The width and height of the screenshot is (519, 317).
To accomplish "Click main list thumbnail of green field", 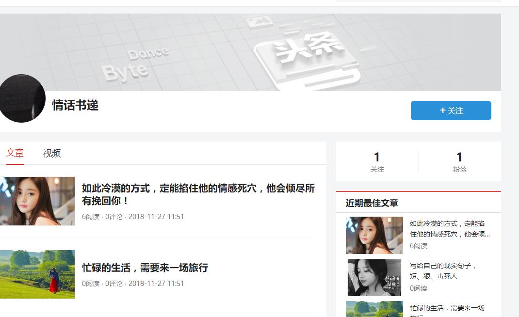I will 37,274.
